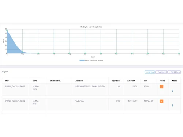Sort by the Amount column header
This screenshot has width=183, height=137.
[x=131, y=81]
